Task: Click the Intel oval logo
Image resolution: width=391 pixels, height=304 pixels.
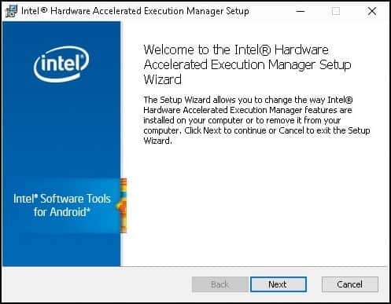Action: click(x=61, y=64)
